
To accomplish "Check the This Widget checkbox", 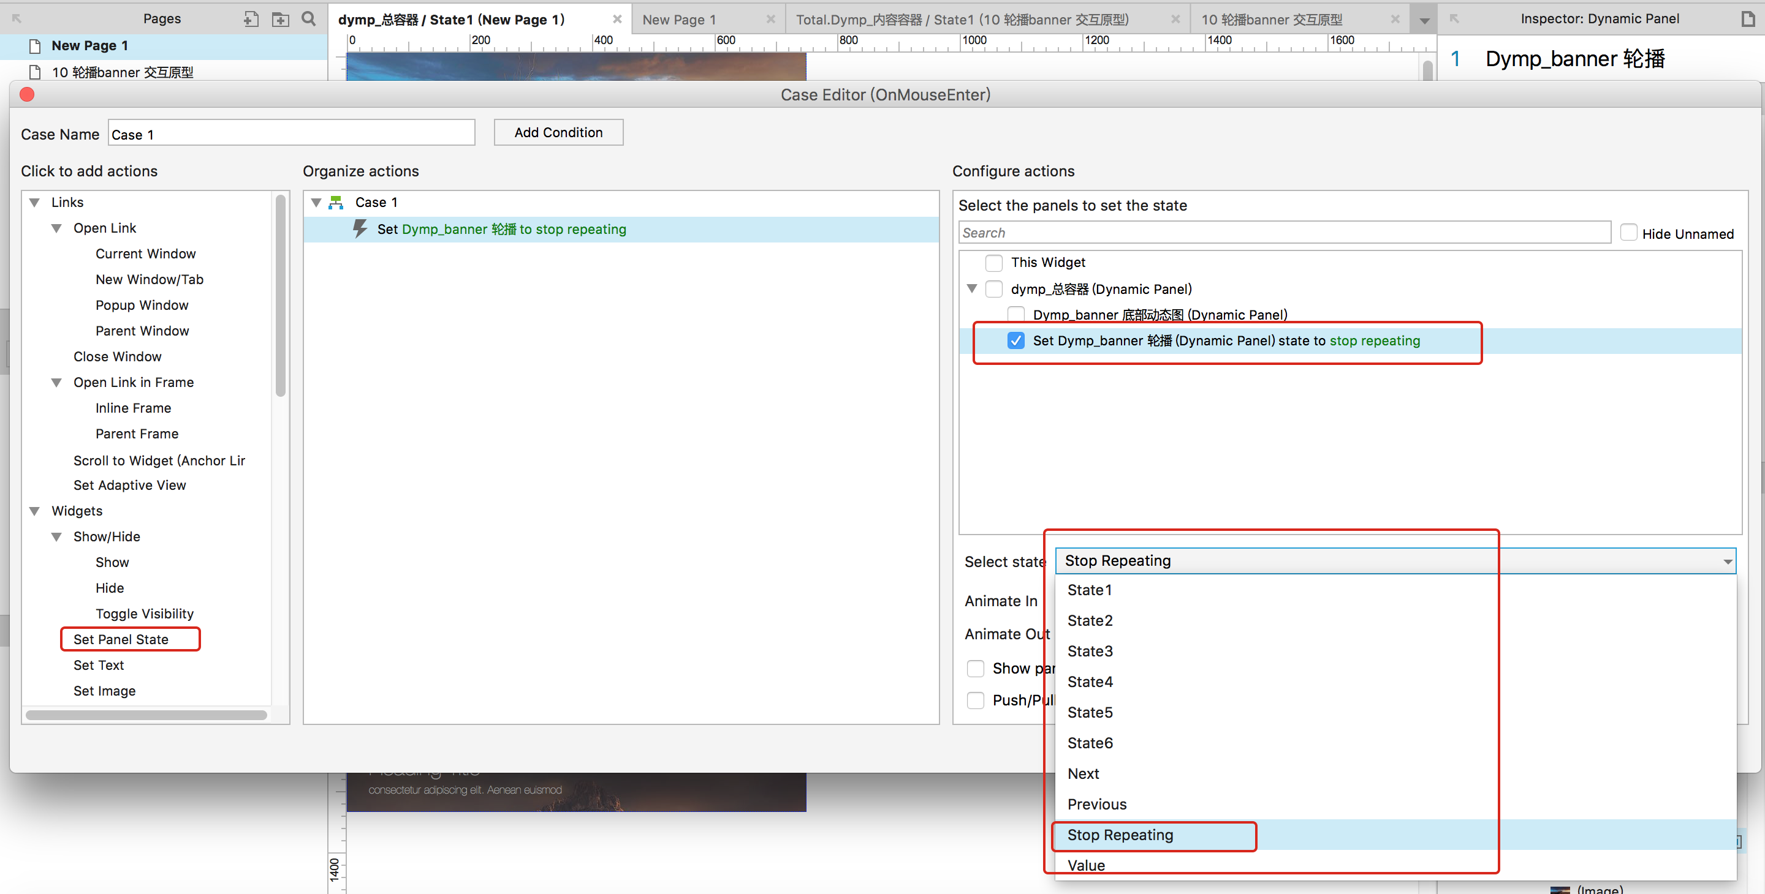I will tap(993, 263).
